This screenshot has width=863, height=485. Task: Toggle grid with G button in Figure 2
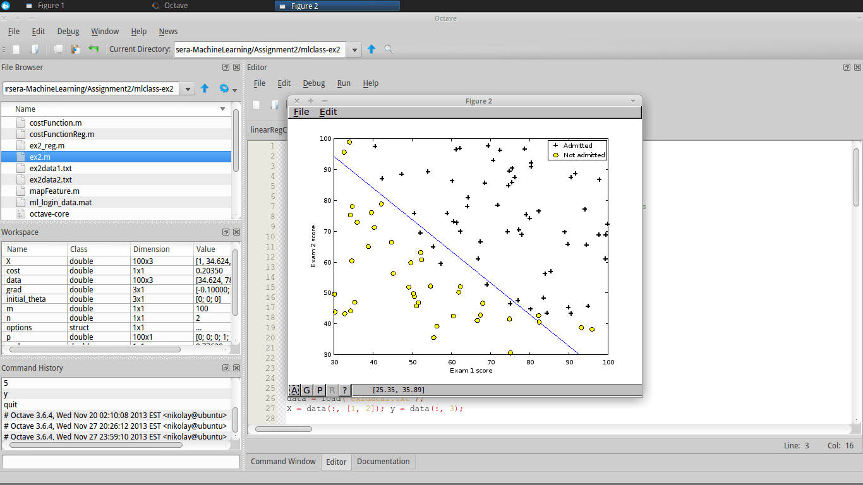307,390
